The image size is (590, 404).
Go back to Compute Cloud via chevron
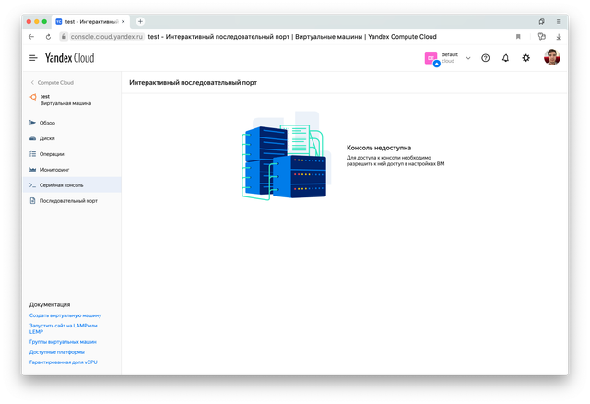click(x=33, y=82)
